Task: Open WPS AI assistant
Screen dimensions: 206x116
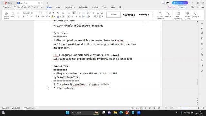Action: click(171, 7)
